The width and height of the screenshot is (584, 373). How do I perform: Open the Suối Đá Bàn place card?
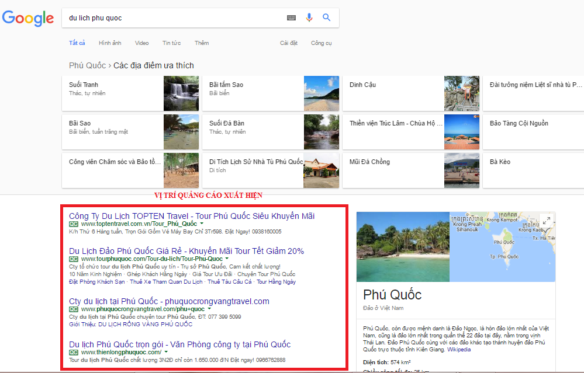click(x=271, y=132)
